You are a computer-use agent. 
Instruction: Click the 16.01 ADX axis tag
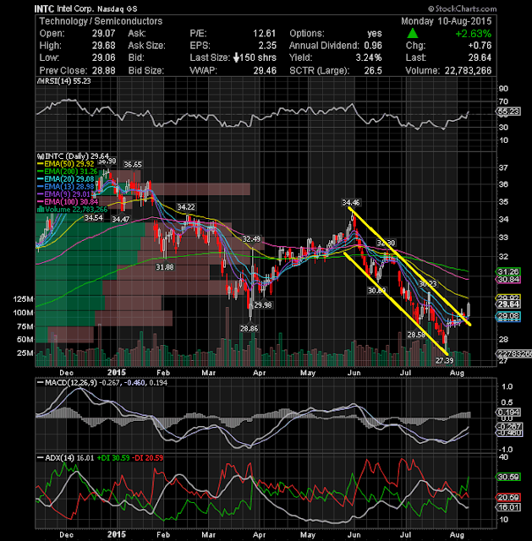click(x=508, y=507)
